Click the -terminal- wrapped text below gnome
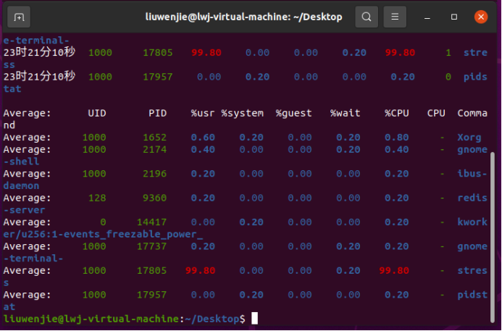 click(33, 259)
